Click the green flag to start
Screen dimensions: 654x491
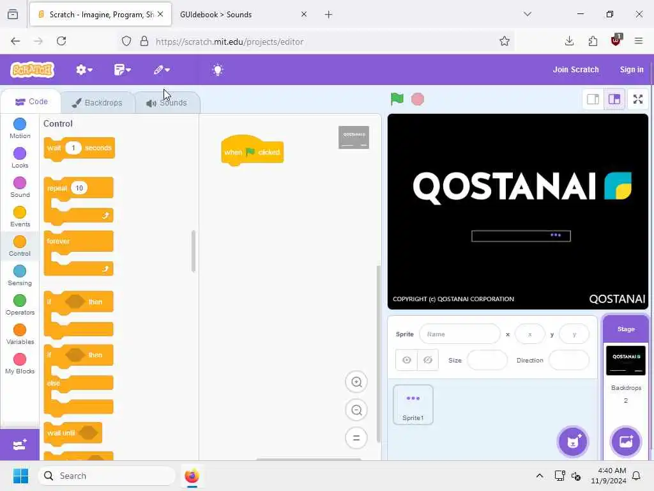click(397, 99)
